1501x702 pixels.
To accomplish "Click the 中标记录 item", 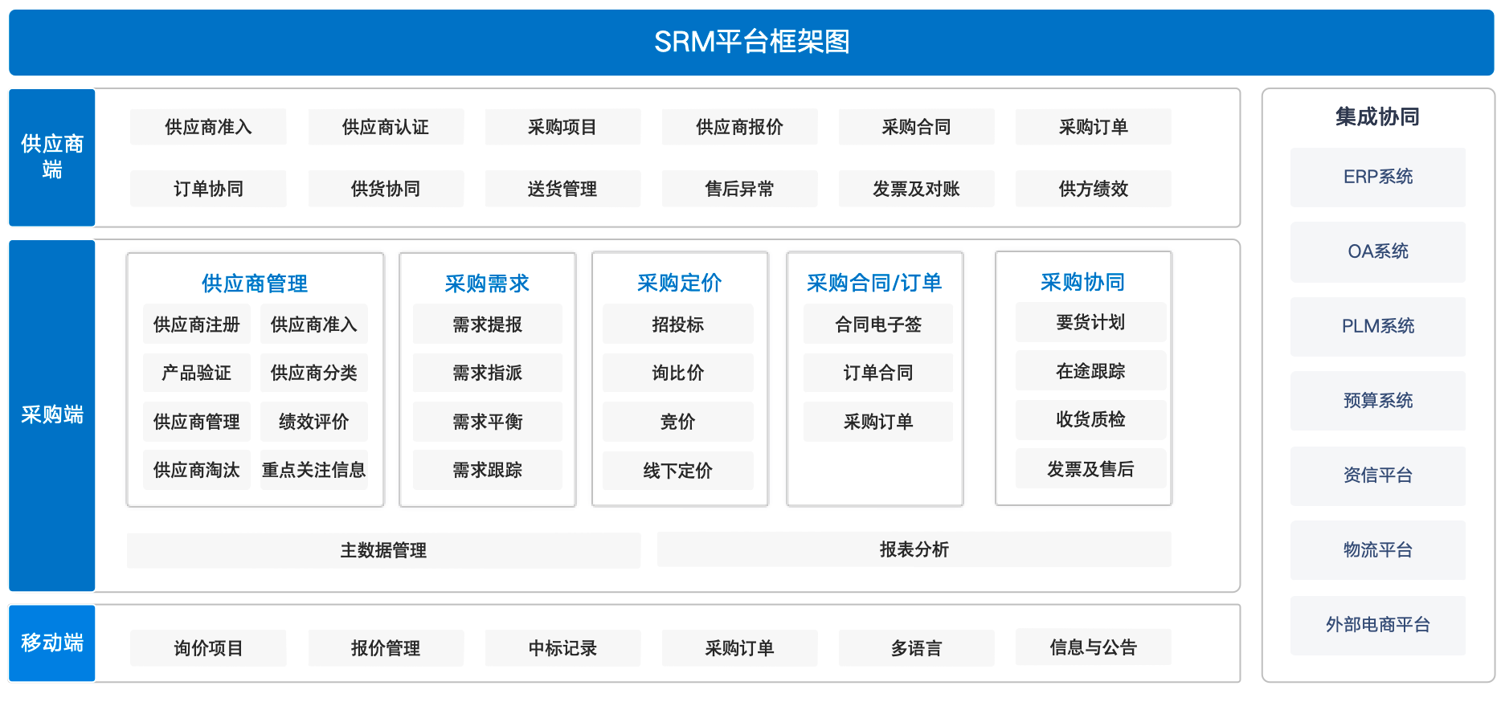I will point(562,648).
